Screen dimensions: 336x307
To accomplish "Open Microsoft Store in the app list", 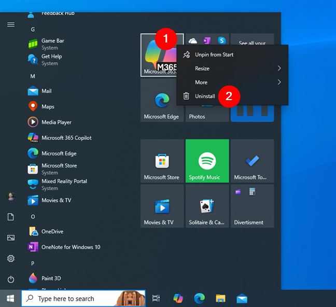I will (x=59, y=169).
